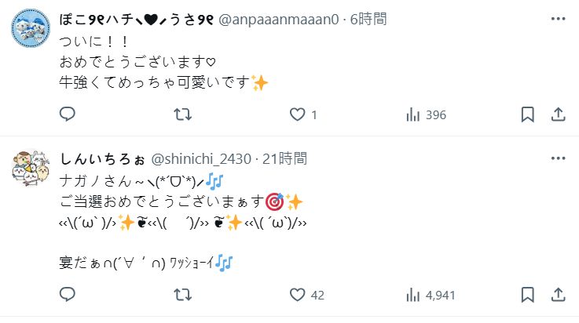Open ぽこ's profile avatar

31,30
